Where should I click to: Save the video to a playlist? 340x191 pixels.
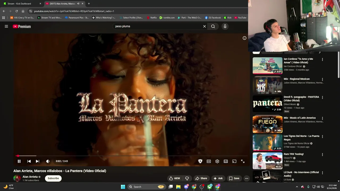[234, 178]
